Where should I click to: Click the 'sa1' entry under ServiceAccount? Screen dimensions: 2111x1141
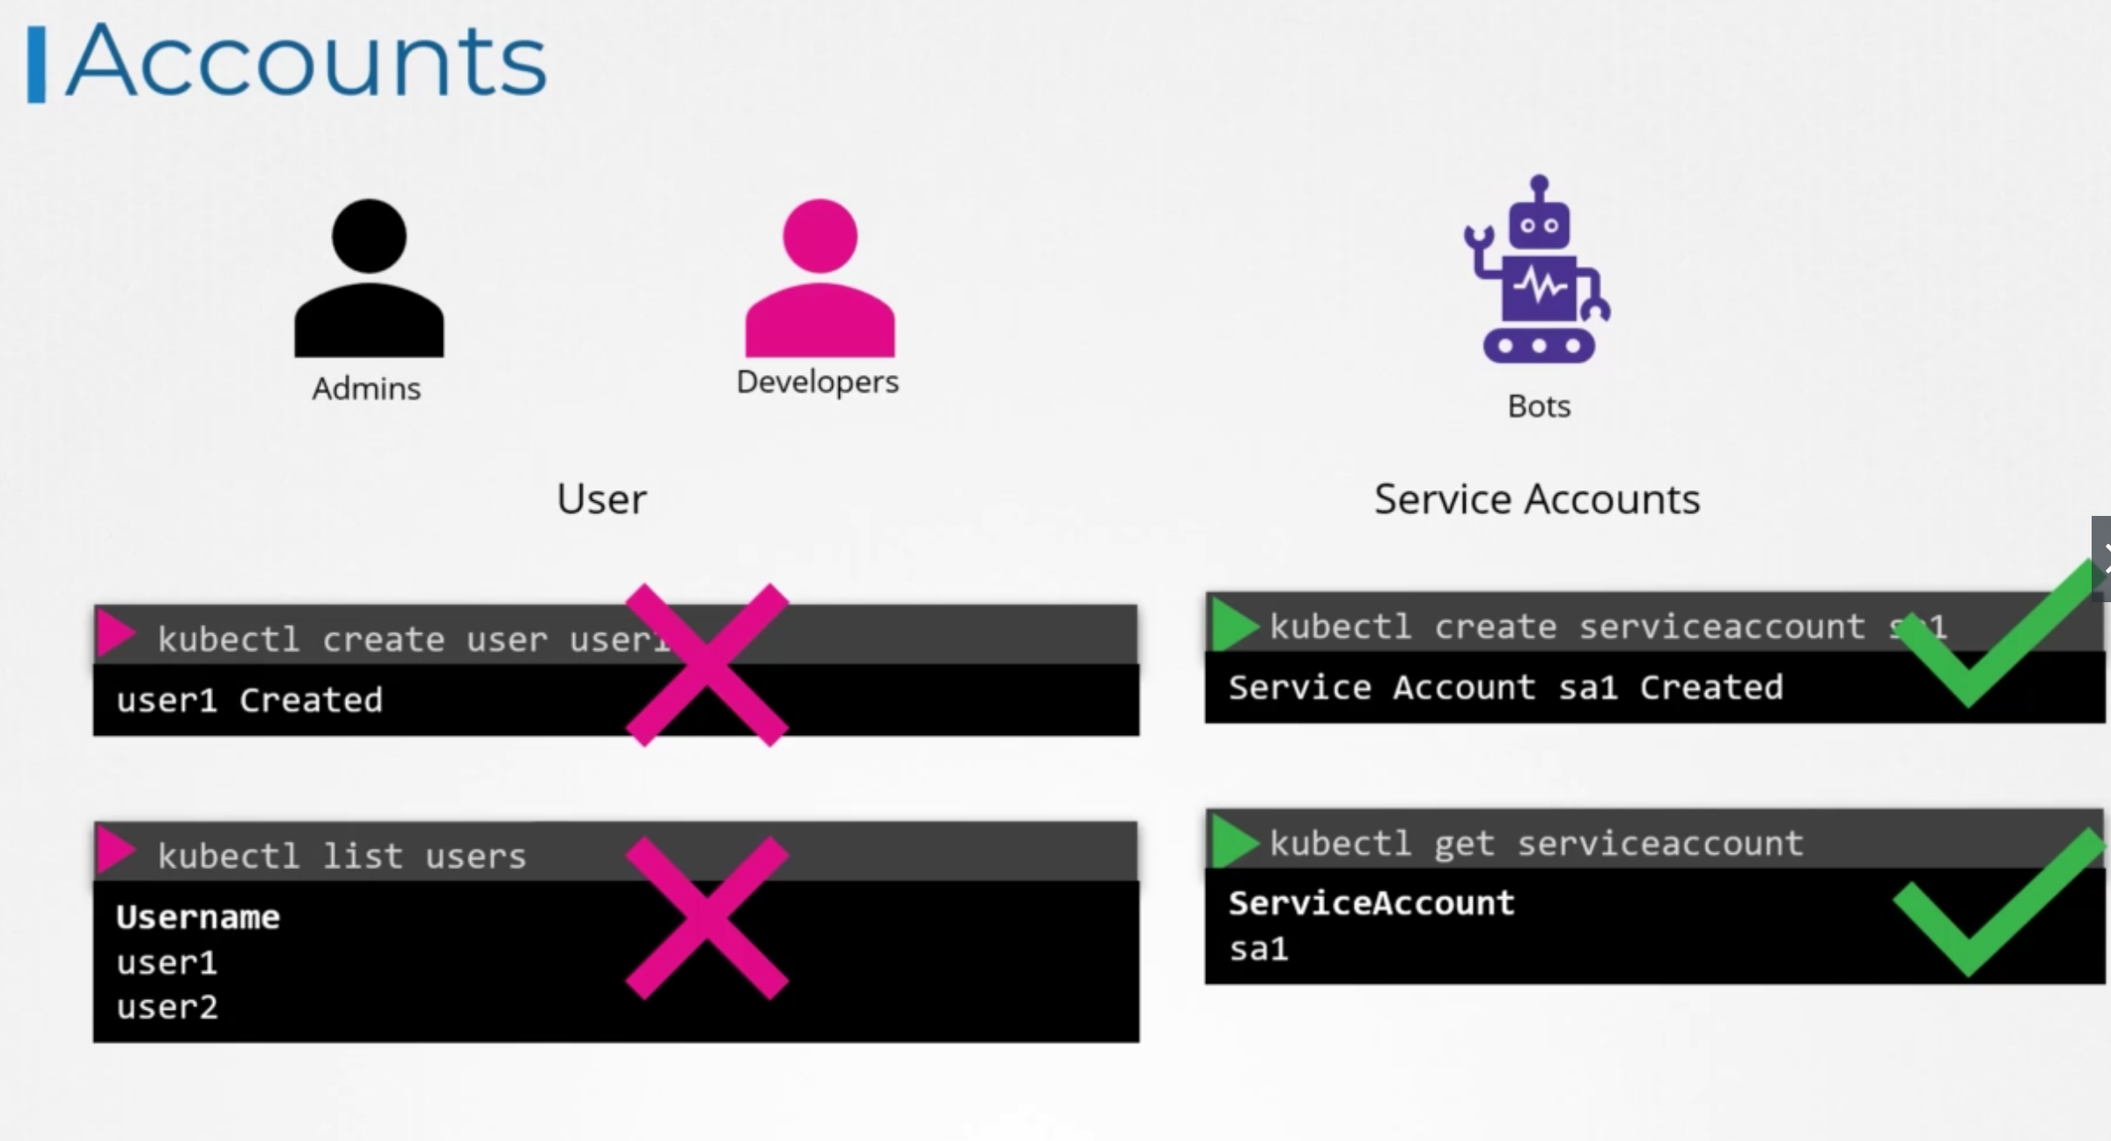1259,949
